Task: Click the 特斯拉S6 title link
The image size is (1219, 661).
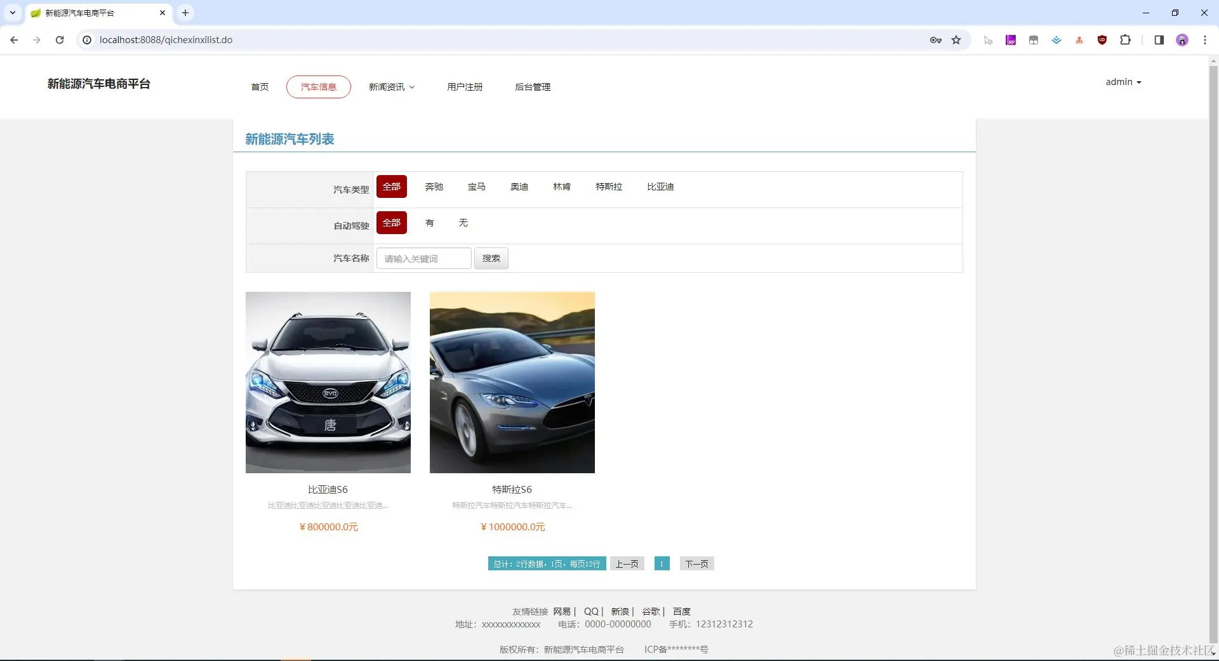Action: [x=512, y=490]
